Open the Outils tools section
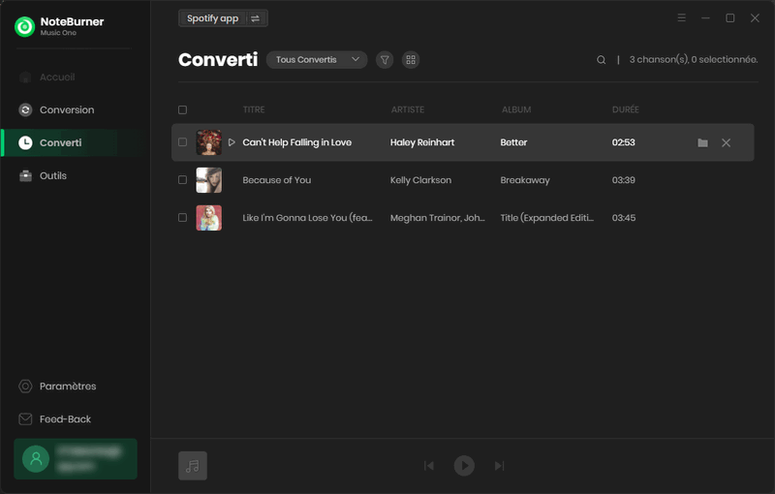This screenshot has height=494, width=775. coord(53,176)
